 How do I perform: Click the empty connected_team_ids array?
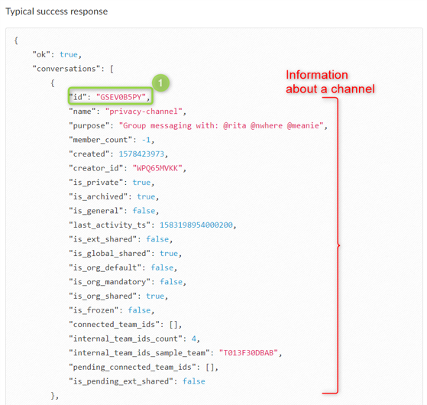click(173, 325)
